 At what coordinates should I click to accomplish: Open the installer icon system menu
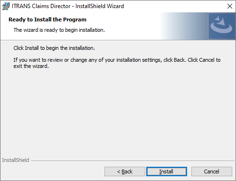pos(6,6)
